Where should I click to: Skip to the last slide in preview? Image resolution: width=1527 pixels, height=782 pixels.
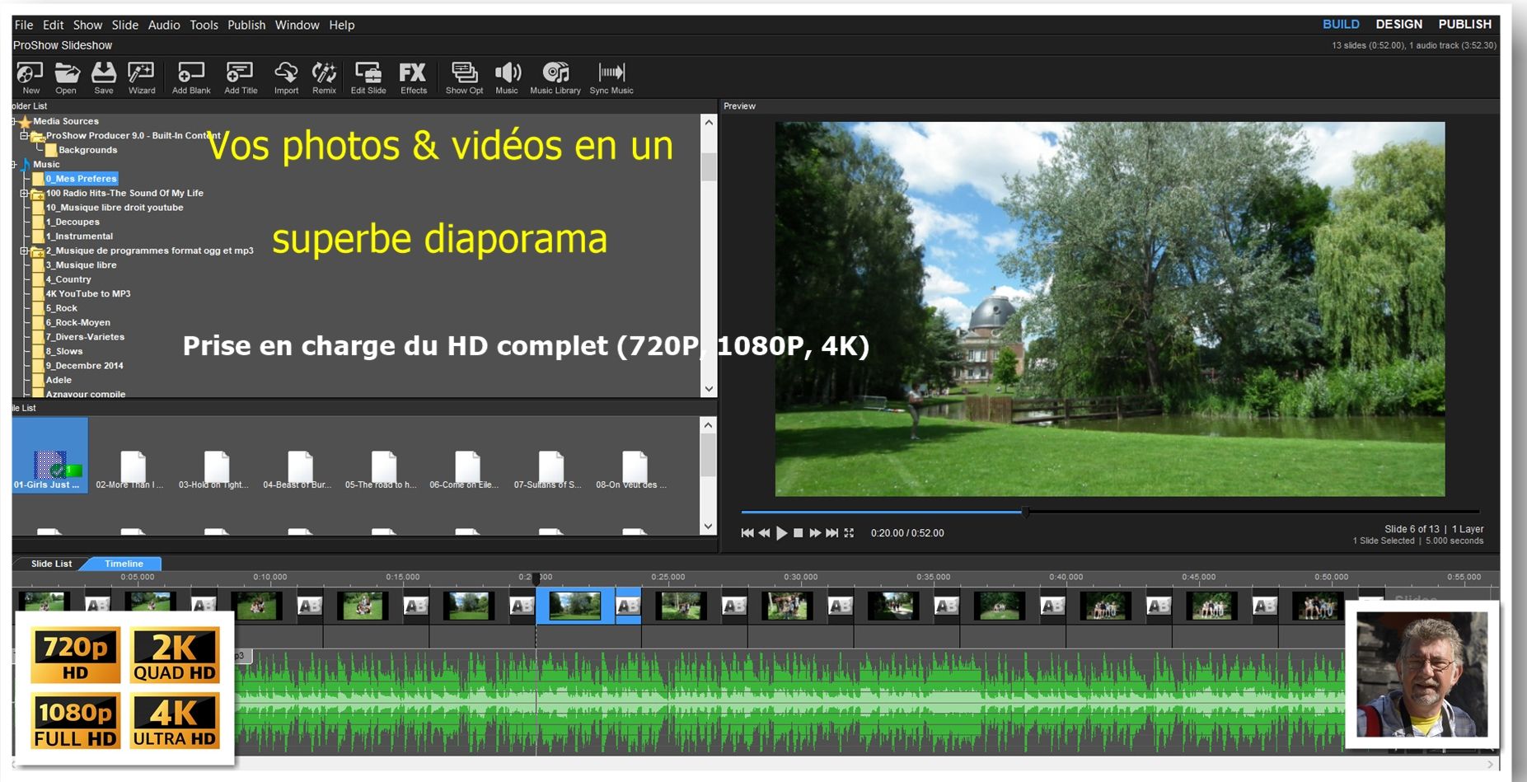(832, 533)
